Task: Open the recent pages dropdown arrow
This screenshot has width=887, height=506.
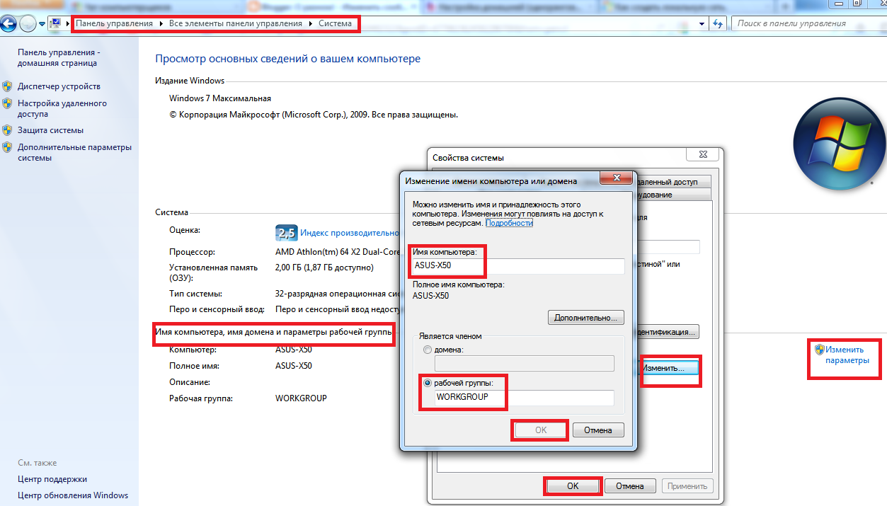Action: click(42, 23)
